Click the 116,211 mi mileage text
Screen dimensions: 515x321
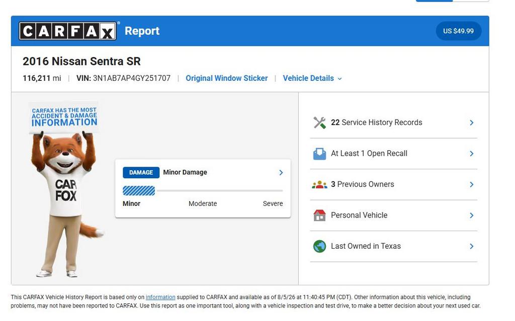point(42,78)
